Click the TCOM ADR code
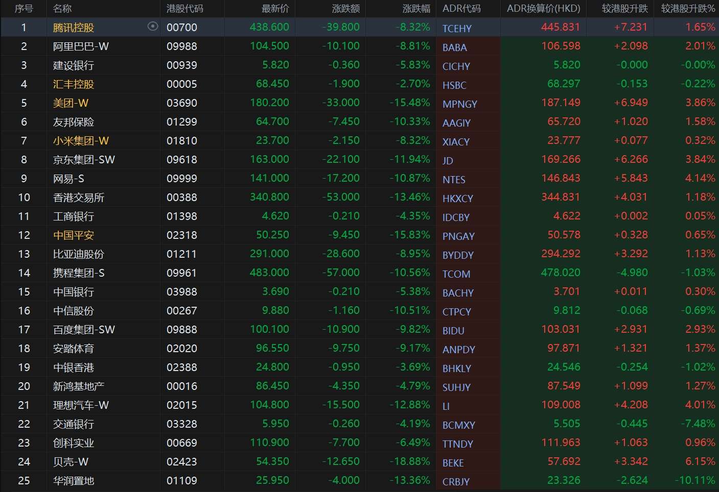The width and height of the screenshot is (719, 492). [456, 274]
